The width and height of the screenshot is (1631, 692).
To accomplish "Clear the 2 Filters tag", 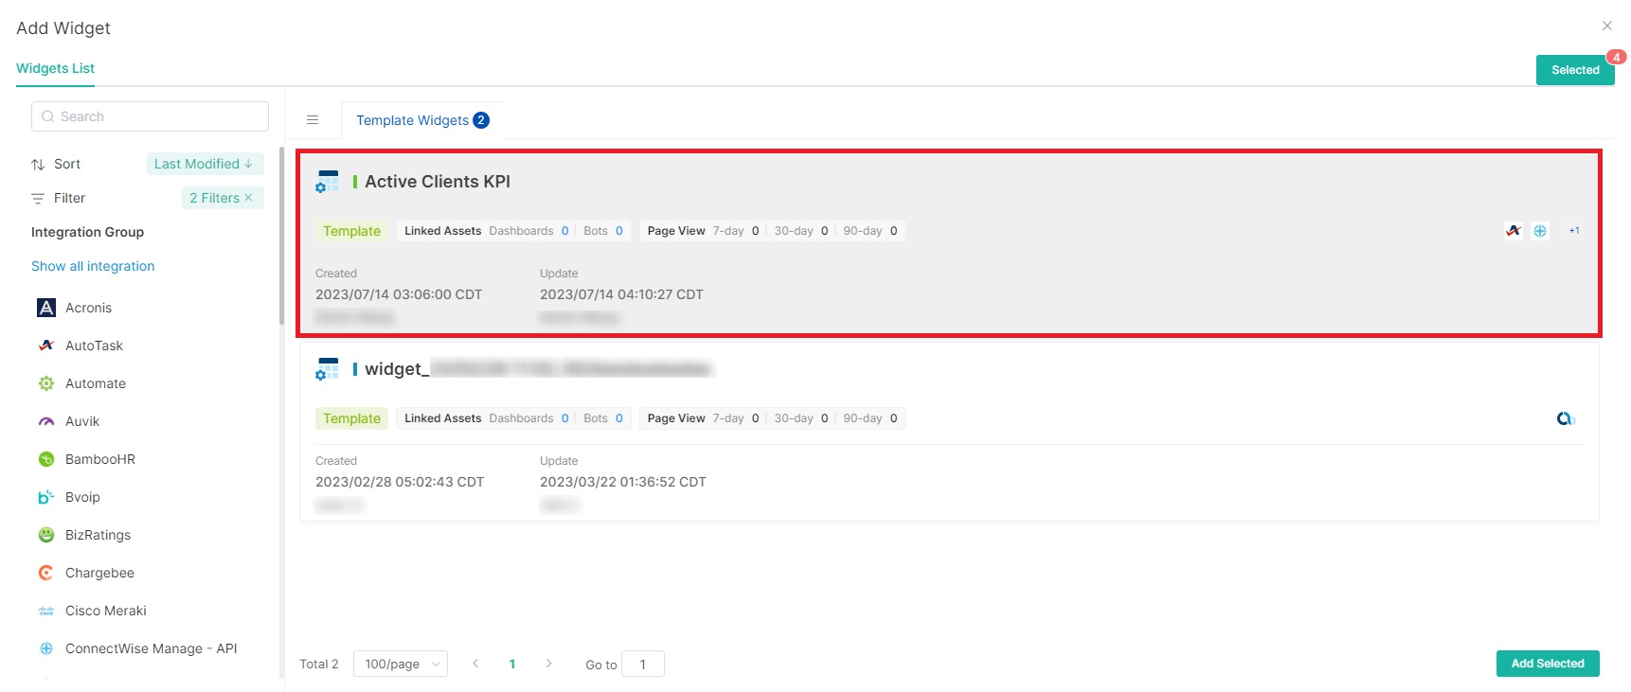I will (x=248, y=198).
